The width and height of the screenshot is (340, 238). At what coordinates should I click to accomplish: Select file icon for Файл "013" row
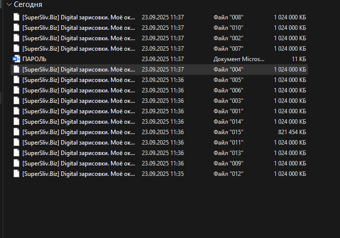(x=16, y=153)
